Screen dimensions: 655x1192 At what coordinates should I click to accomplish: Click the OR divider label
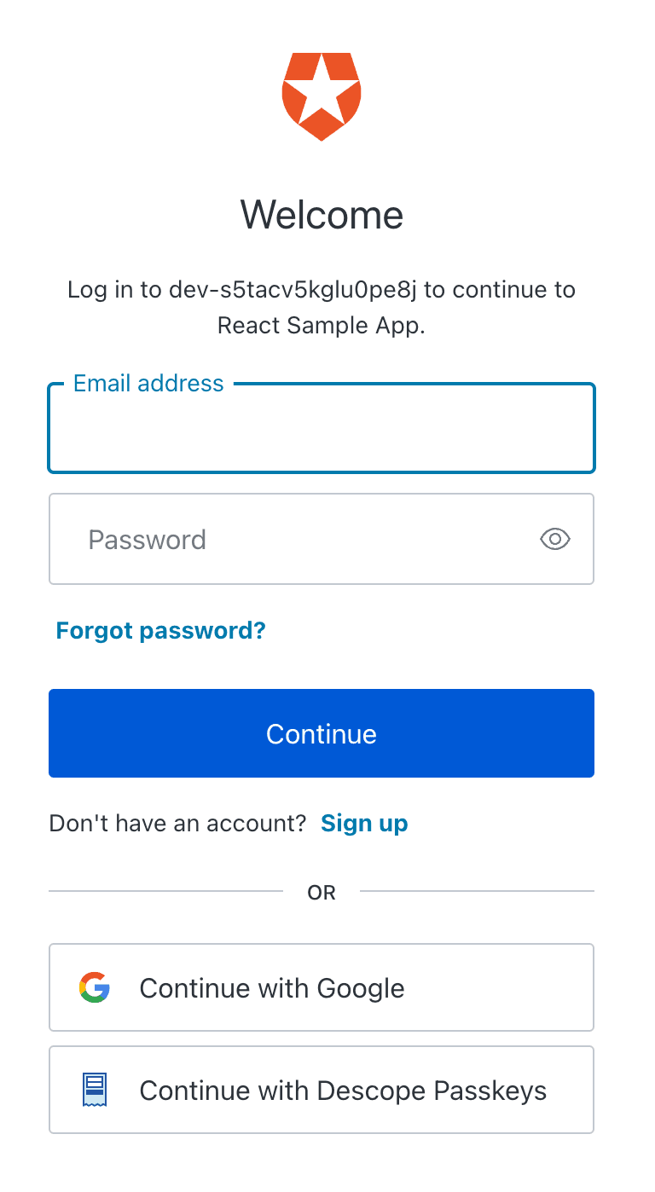click(322, 892)
